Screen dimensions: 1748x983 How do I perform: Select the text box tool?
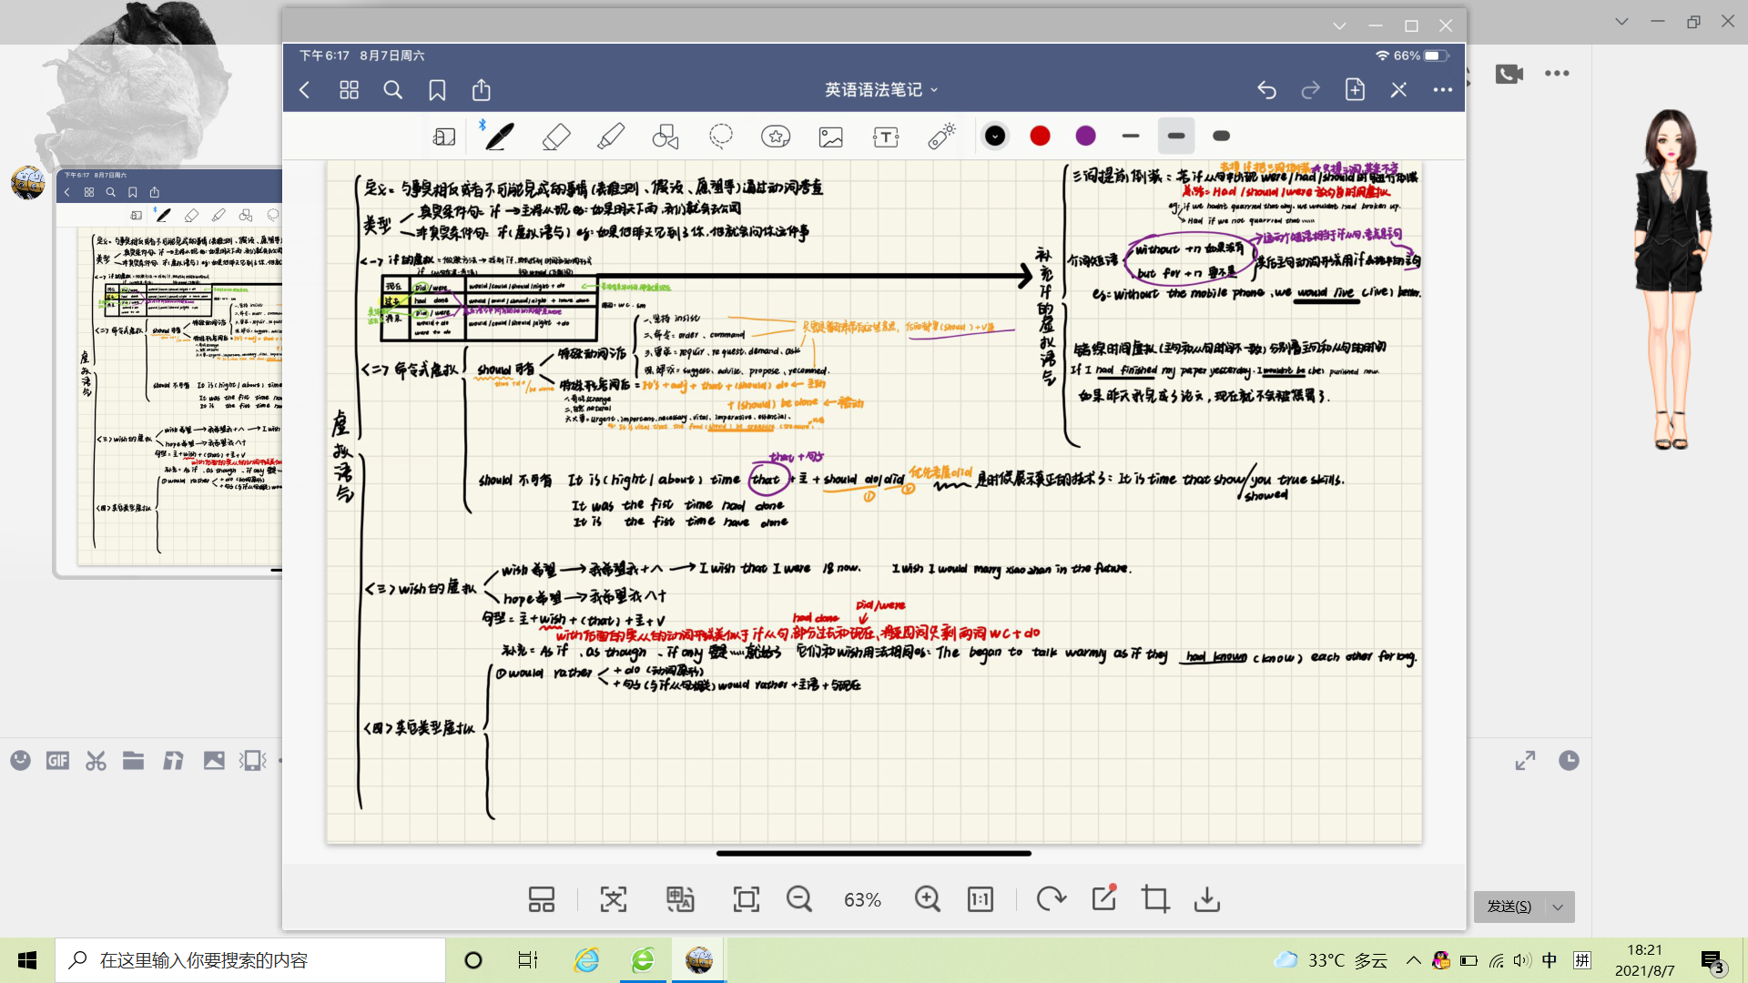click(x=885, y=137)
